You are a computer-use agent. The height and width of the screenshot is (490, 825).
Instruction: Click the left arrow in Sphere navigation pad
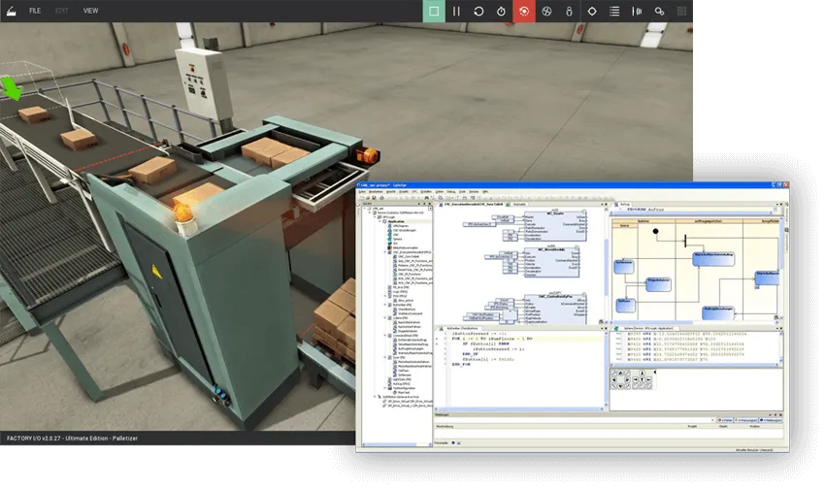(x=614, y=379)
